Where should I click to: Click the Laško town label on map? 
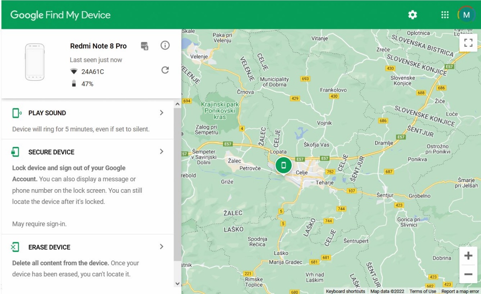(x=281, y=253)
